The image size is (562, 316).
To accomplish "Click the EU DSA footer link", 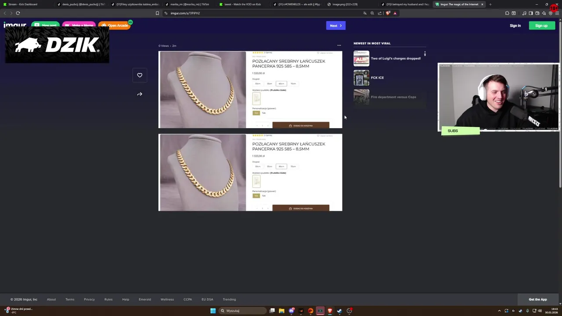I will (x=207, y=299).
